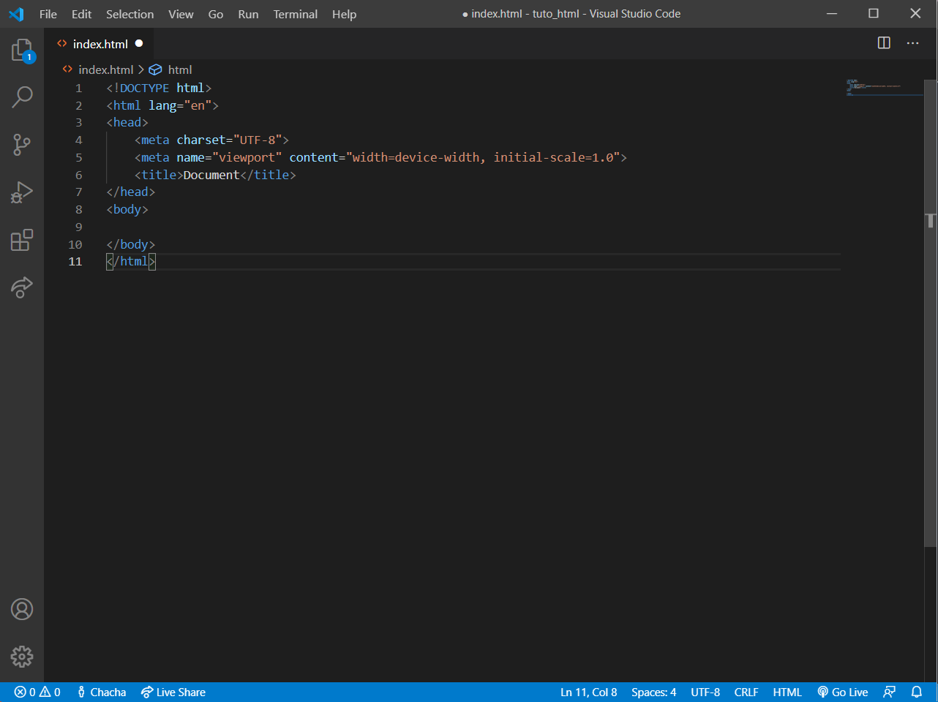
Task: Click the opening <body> tag
Action: pos(127,209)
